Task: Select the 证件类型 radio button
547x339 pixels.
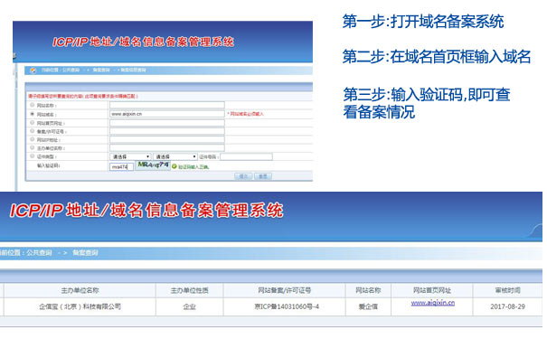Action: 32,155
